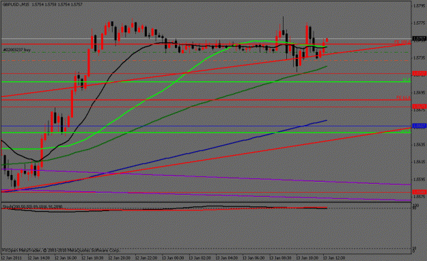Click the 1.5615 price axis label

419,162
